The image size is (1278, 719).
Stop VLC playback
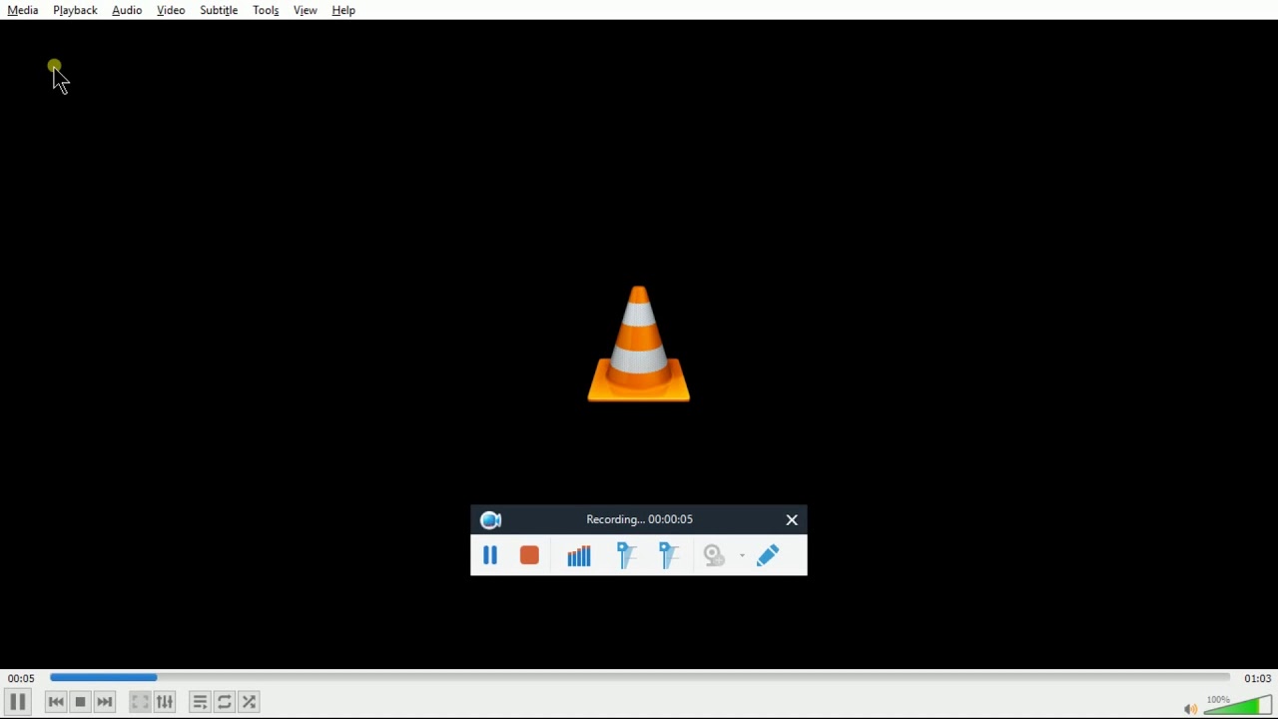pyautogui.click(x=81, y=702)
